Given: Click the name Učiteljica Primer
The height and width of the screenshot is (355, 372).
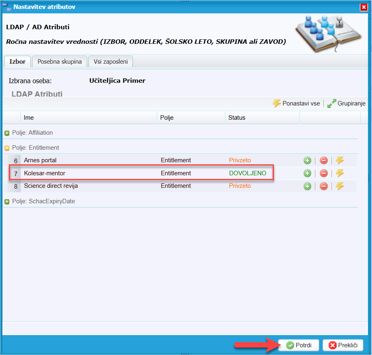Looking at the screenshot, I should (117, 81).
